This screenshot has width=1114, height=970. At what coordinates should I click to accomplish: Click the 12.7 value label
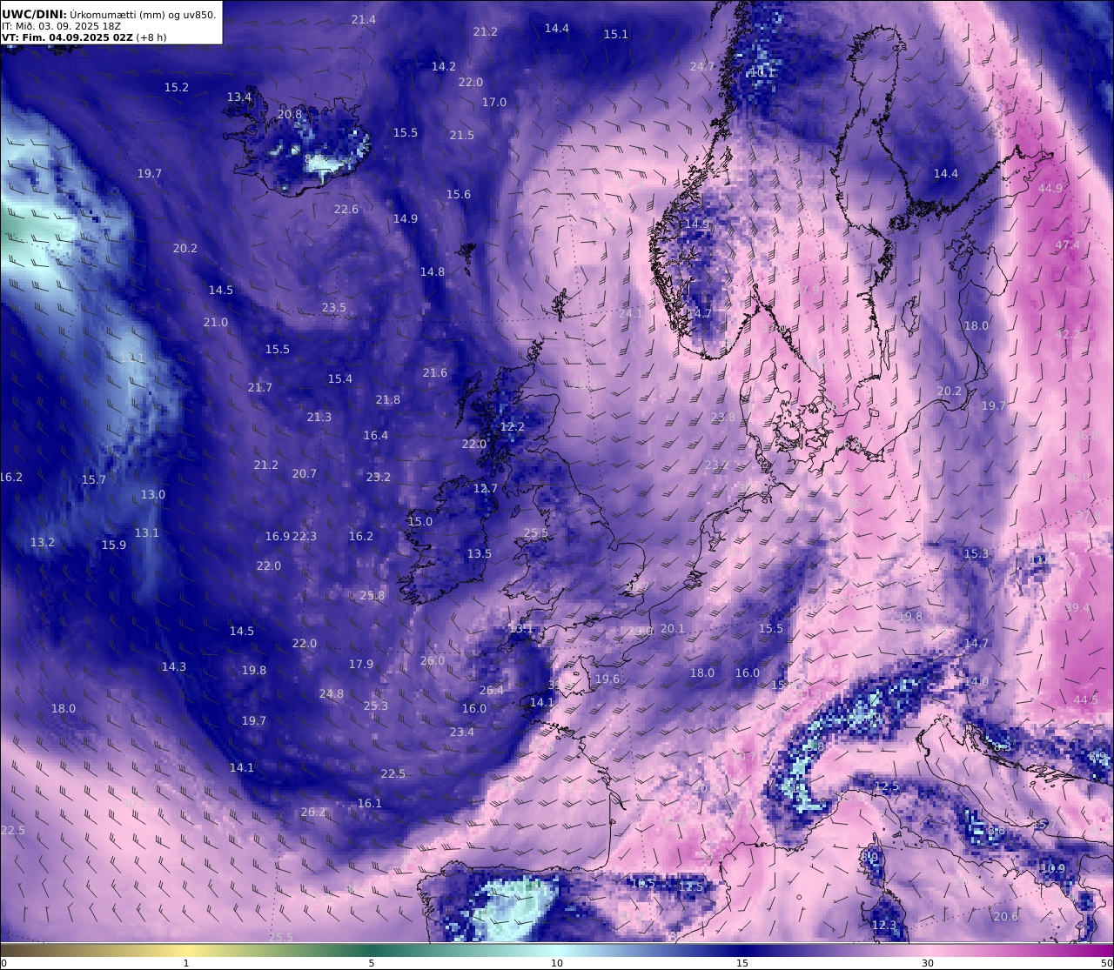coord(486,488)
